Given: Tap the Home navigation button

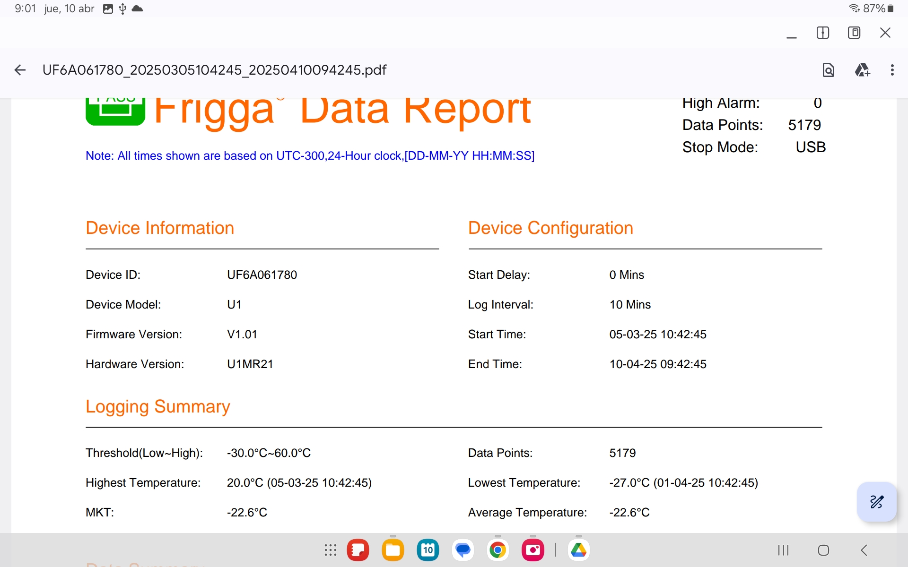Looking at the screenshot, I should [823, 550].
